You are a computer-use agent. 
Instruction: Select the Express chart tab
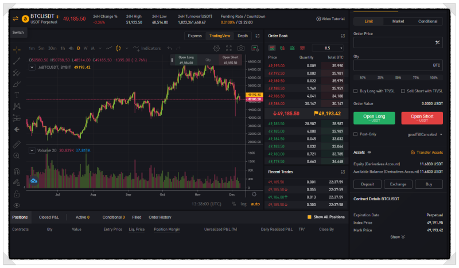195,36
